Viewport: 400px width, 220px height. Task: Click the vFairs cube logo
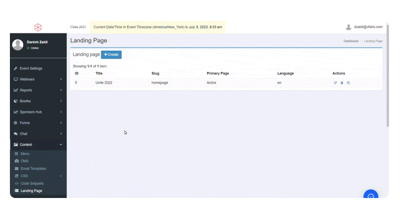(x=38, y=28)
